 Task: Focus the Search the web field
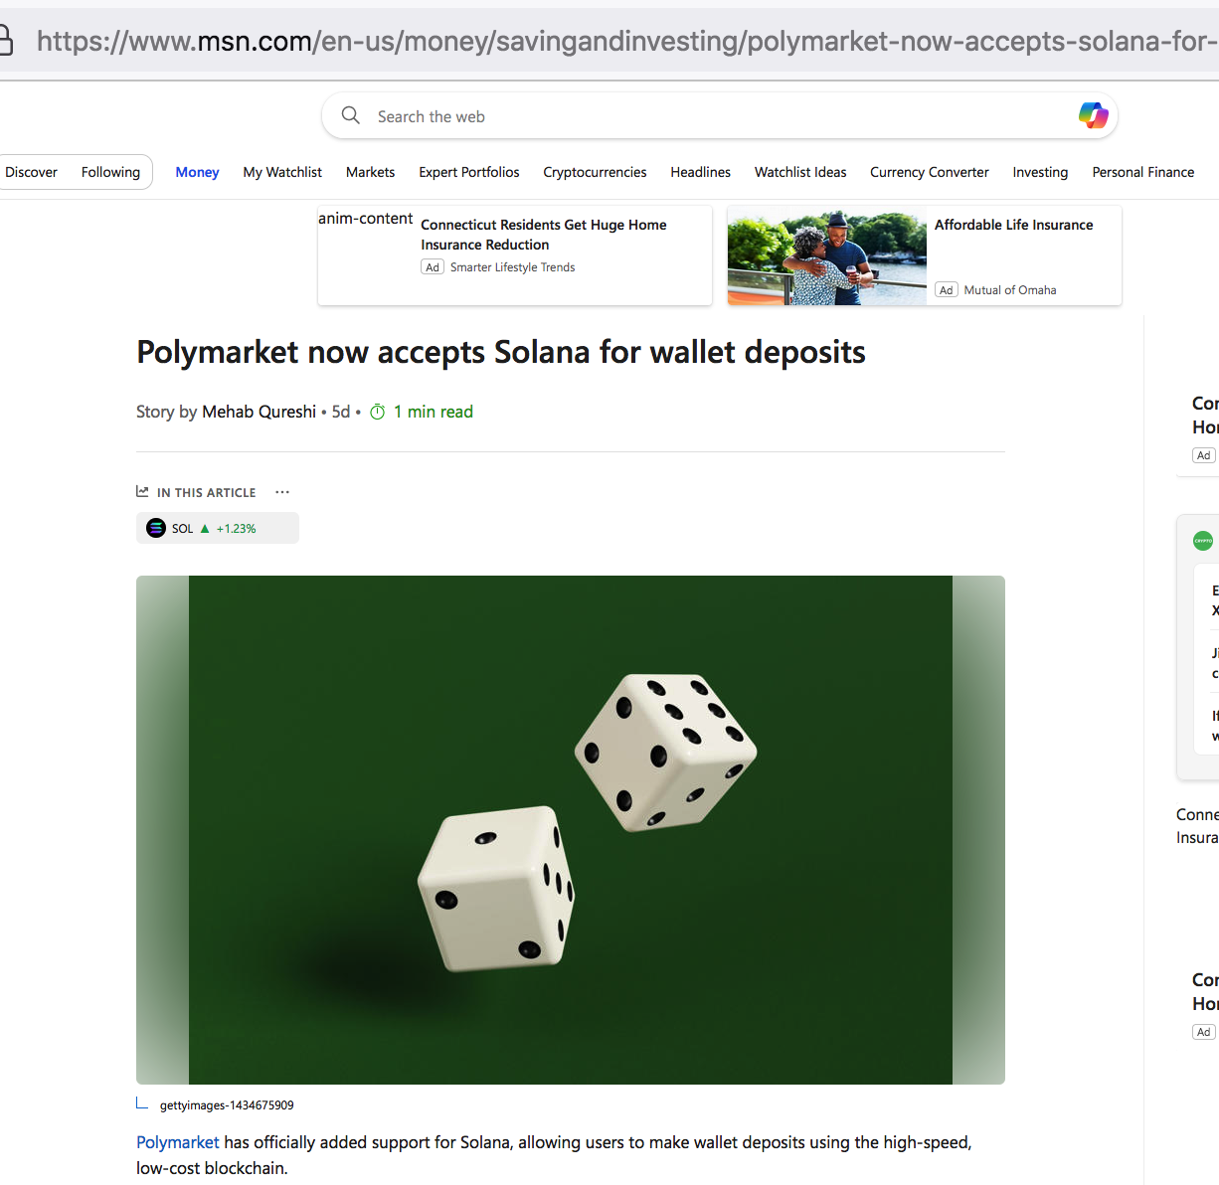click(720, 116)
